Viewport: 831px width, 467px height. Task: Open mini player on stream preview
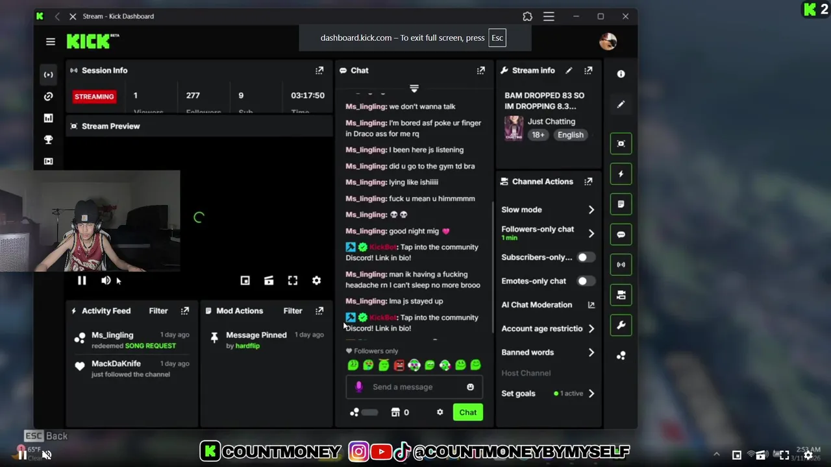pyautogui.click(x=245, y=280)
